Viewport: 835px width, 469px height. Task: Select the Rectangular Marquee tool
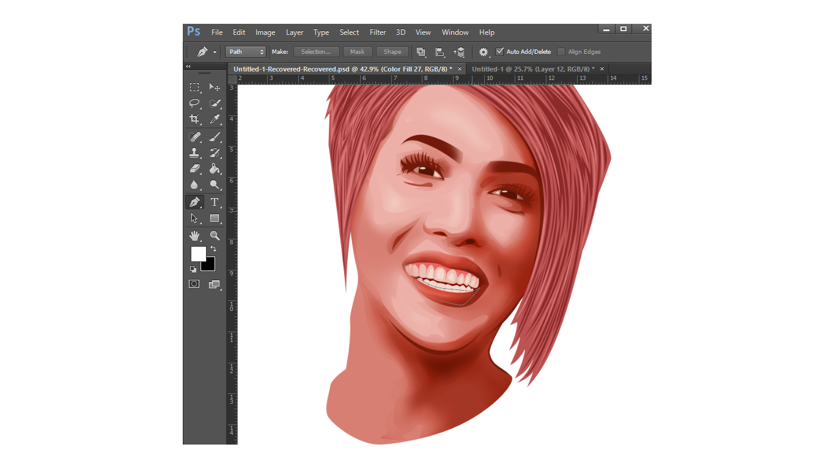(x=194, y=87)
